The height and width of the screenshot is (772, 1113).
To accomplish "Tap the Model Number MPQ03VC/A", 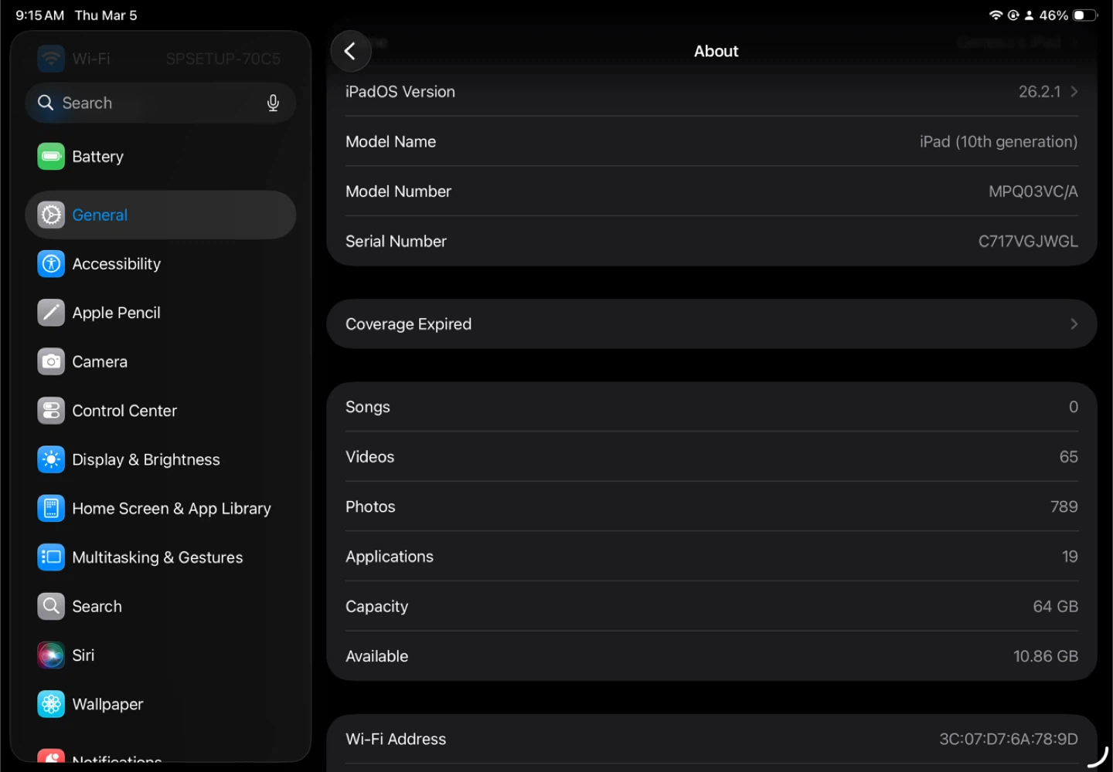I will point(1033,191).
